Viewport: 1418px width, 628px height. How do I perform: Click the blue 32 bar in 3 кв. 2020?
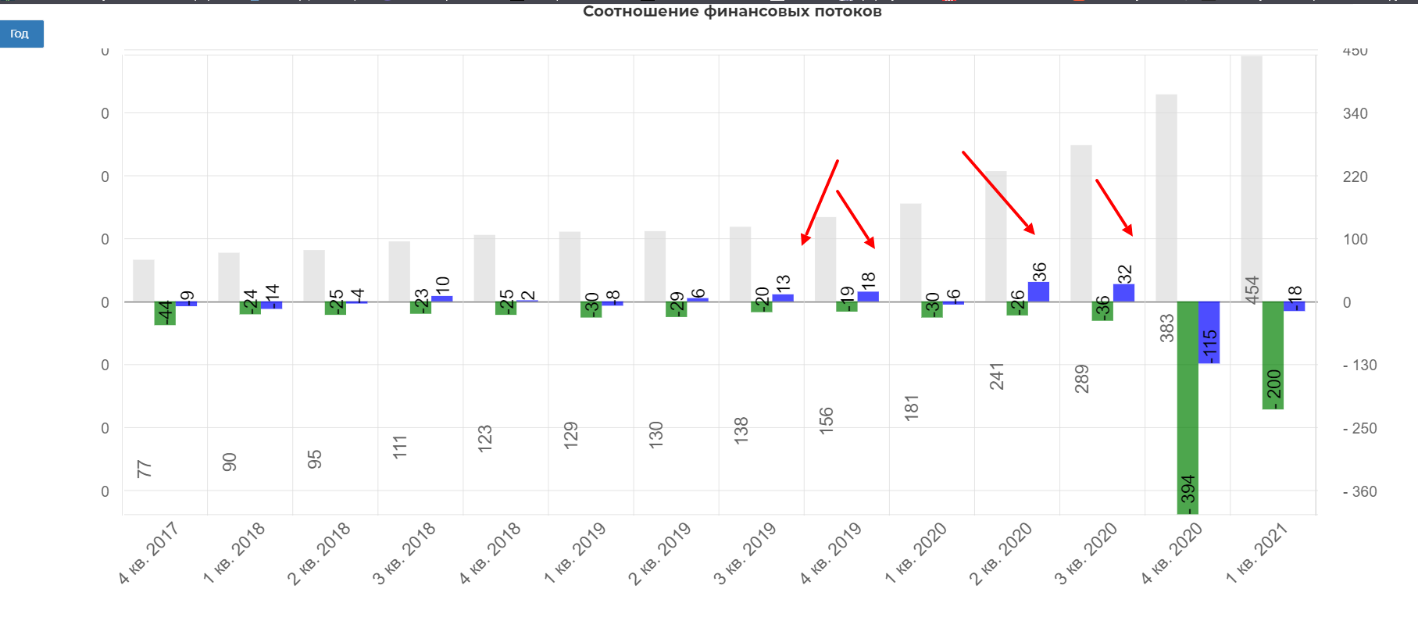(x=1123, y=293)
